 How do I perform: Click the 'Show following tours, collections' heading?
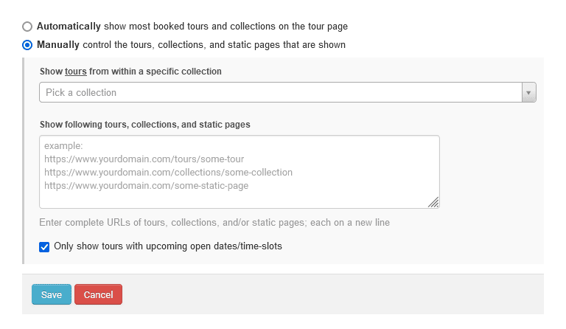[x=145, y=125]
